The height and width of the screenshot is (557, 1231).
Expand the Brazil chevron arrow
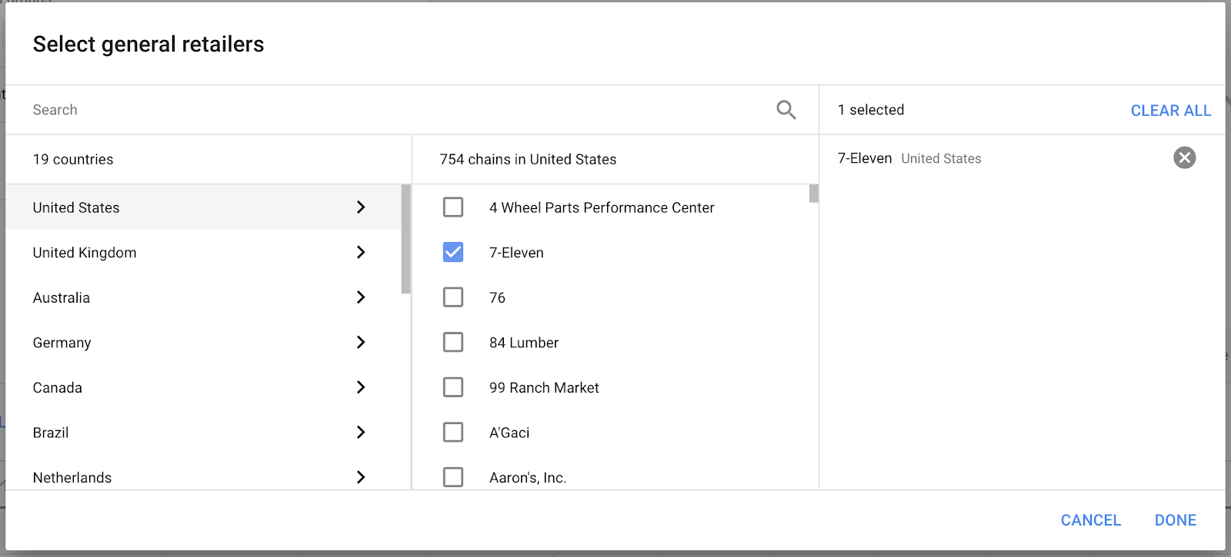point(361,433)
